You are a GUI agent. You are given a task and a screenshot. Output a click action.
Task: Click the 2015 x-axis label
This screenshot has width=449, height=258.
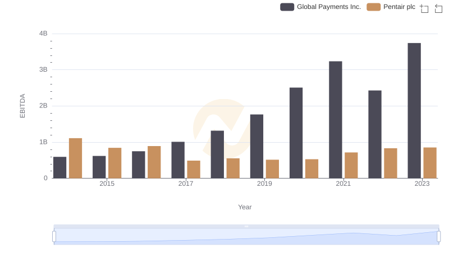pos(107,184)
